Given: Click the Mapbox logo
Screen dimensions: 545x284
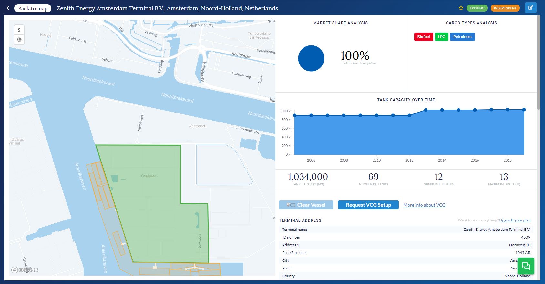Looking at the screenshot, I should point(25,270).
